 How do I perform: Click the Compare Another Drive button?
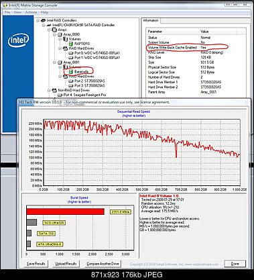(103, 264)
